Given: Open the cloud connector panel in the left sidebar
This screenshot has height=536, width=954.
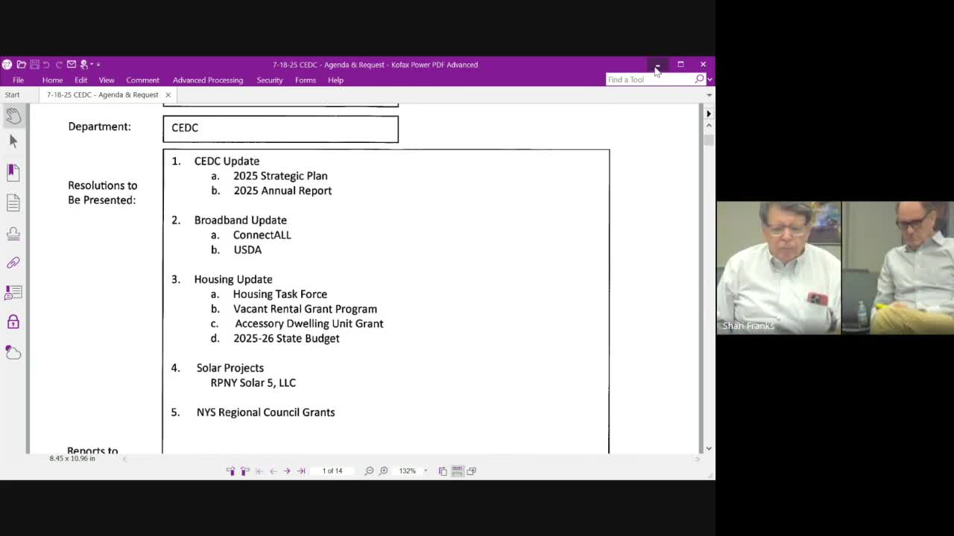Looking at the screenshot, I should tap(13, 352).
